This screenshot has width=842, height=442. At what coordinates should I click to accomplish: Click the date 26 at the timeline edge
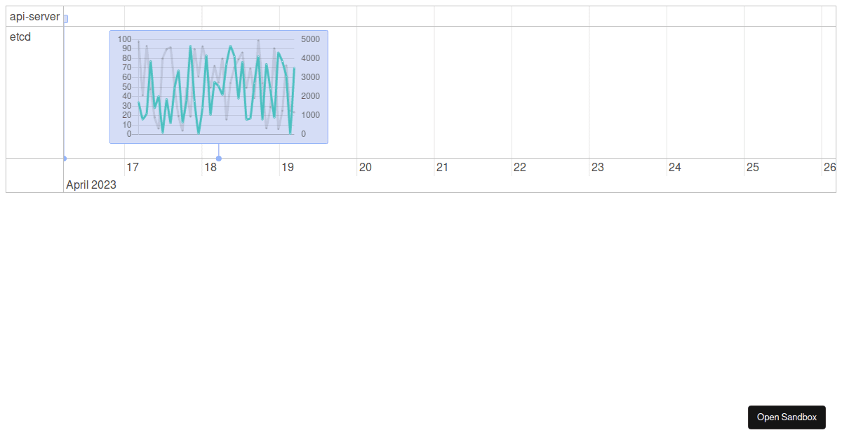830,167
